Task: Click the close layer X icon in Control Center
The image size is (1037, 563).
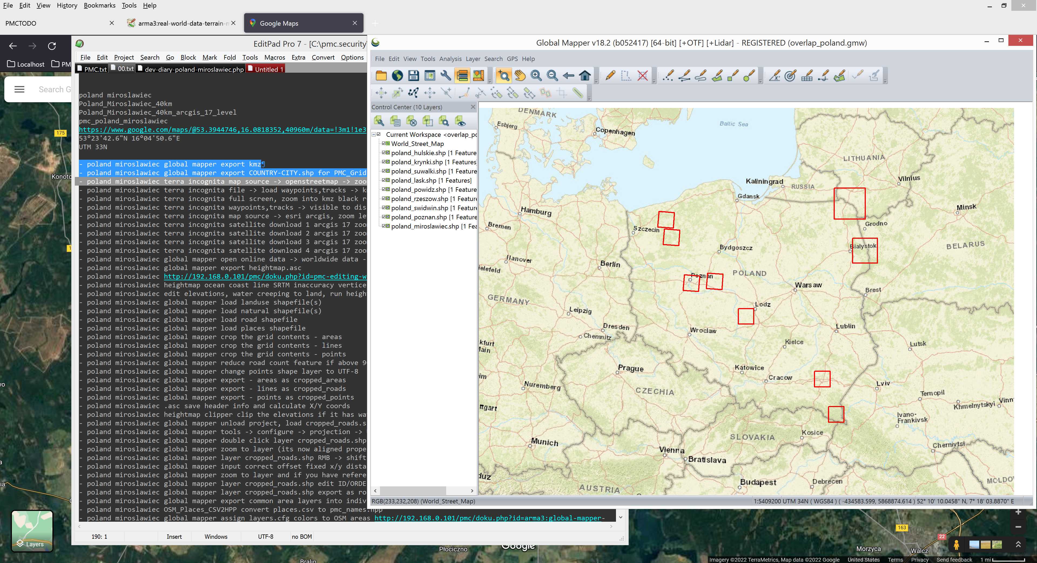Action: click(411, 121)
